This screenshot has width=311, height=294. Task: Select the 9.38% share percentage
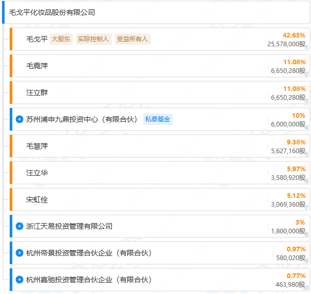[x=296, y=142]
